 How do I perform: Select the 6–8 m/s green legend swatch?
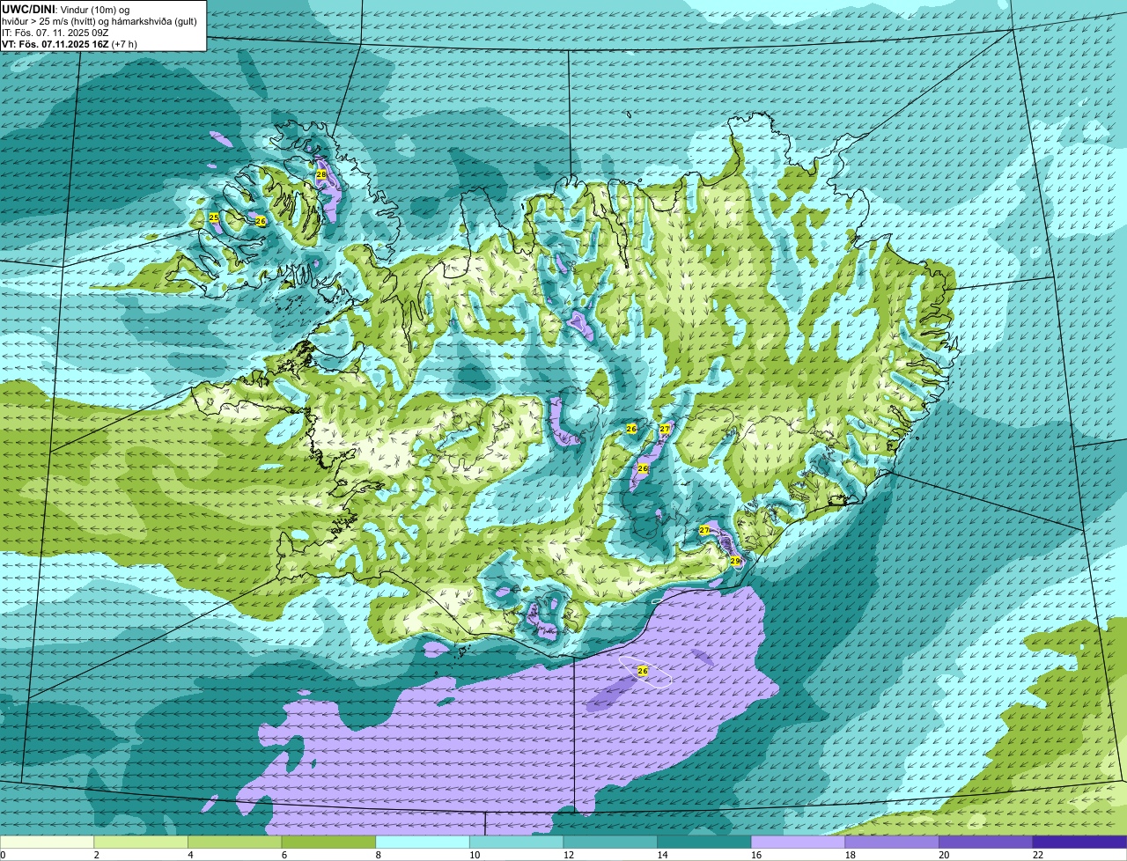click(328, 842)
